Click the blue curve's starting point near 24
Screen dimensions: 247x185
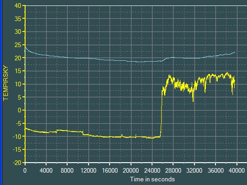pos(26,47)
